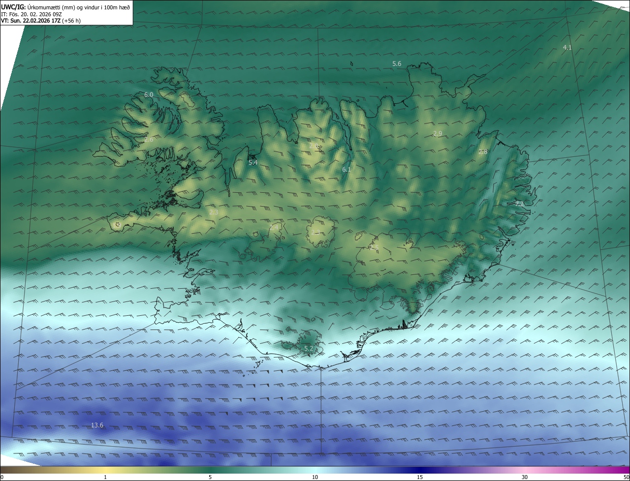Click the 5.2 value on the south coast glacier
The image size is (630, 481).
point(309,348)
